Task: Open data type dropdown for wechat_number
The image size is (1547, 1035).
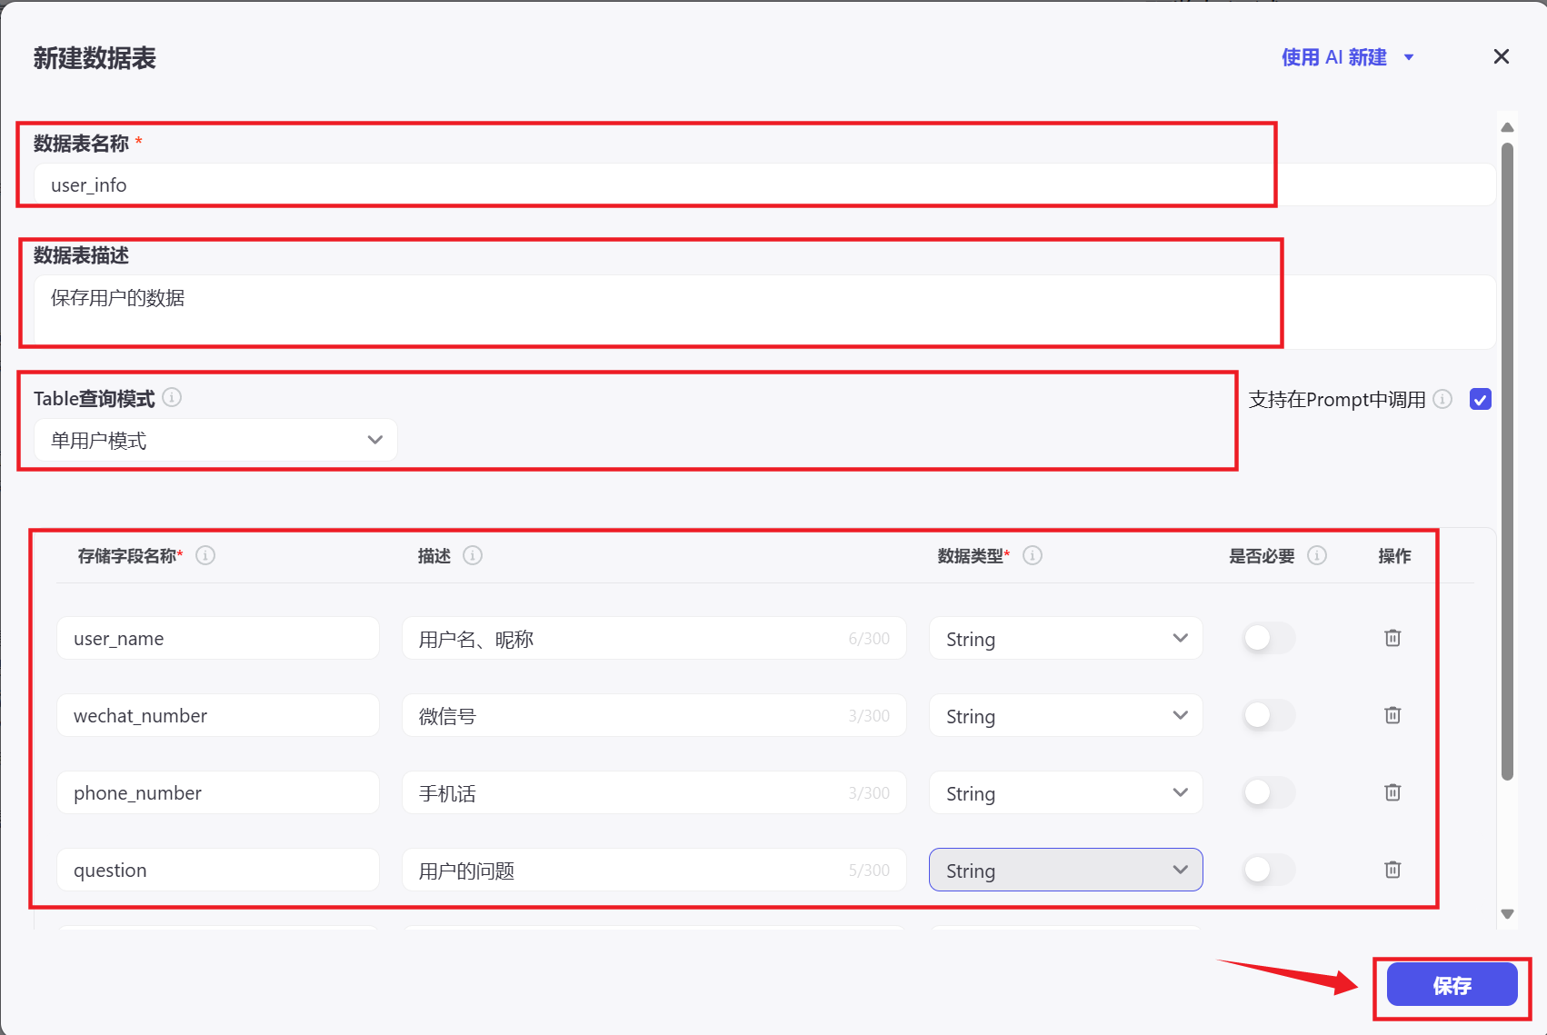Action: click(x=1066, y=715)
